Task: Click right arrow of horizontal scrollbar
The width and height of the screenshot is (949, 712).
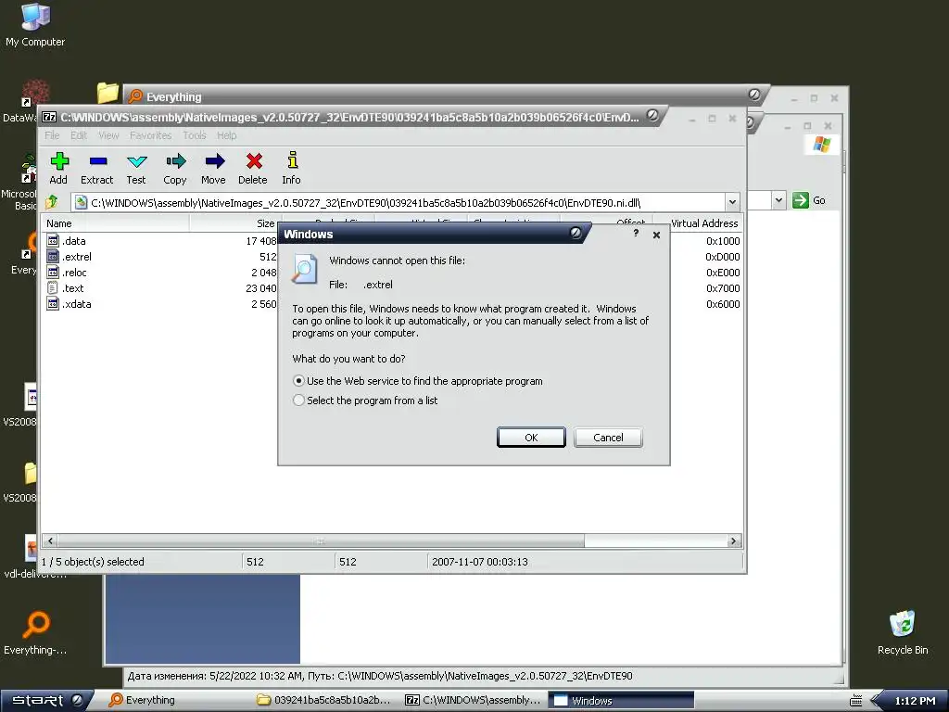Action: [x=734, y=540]
